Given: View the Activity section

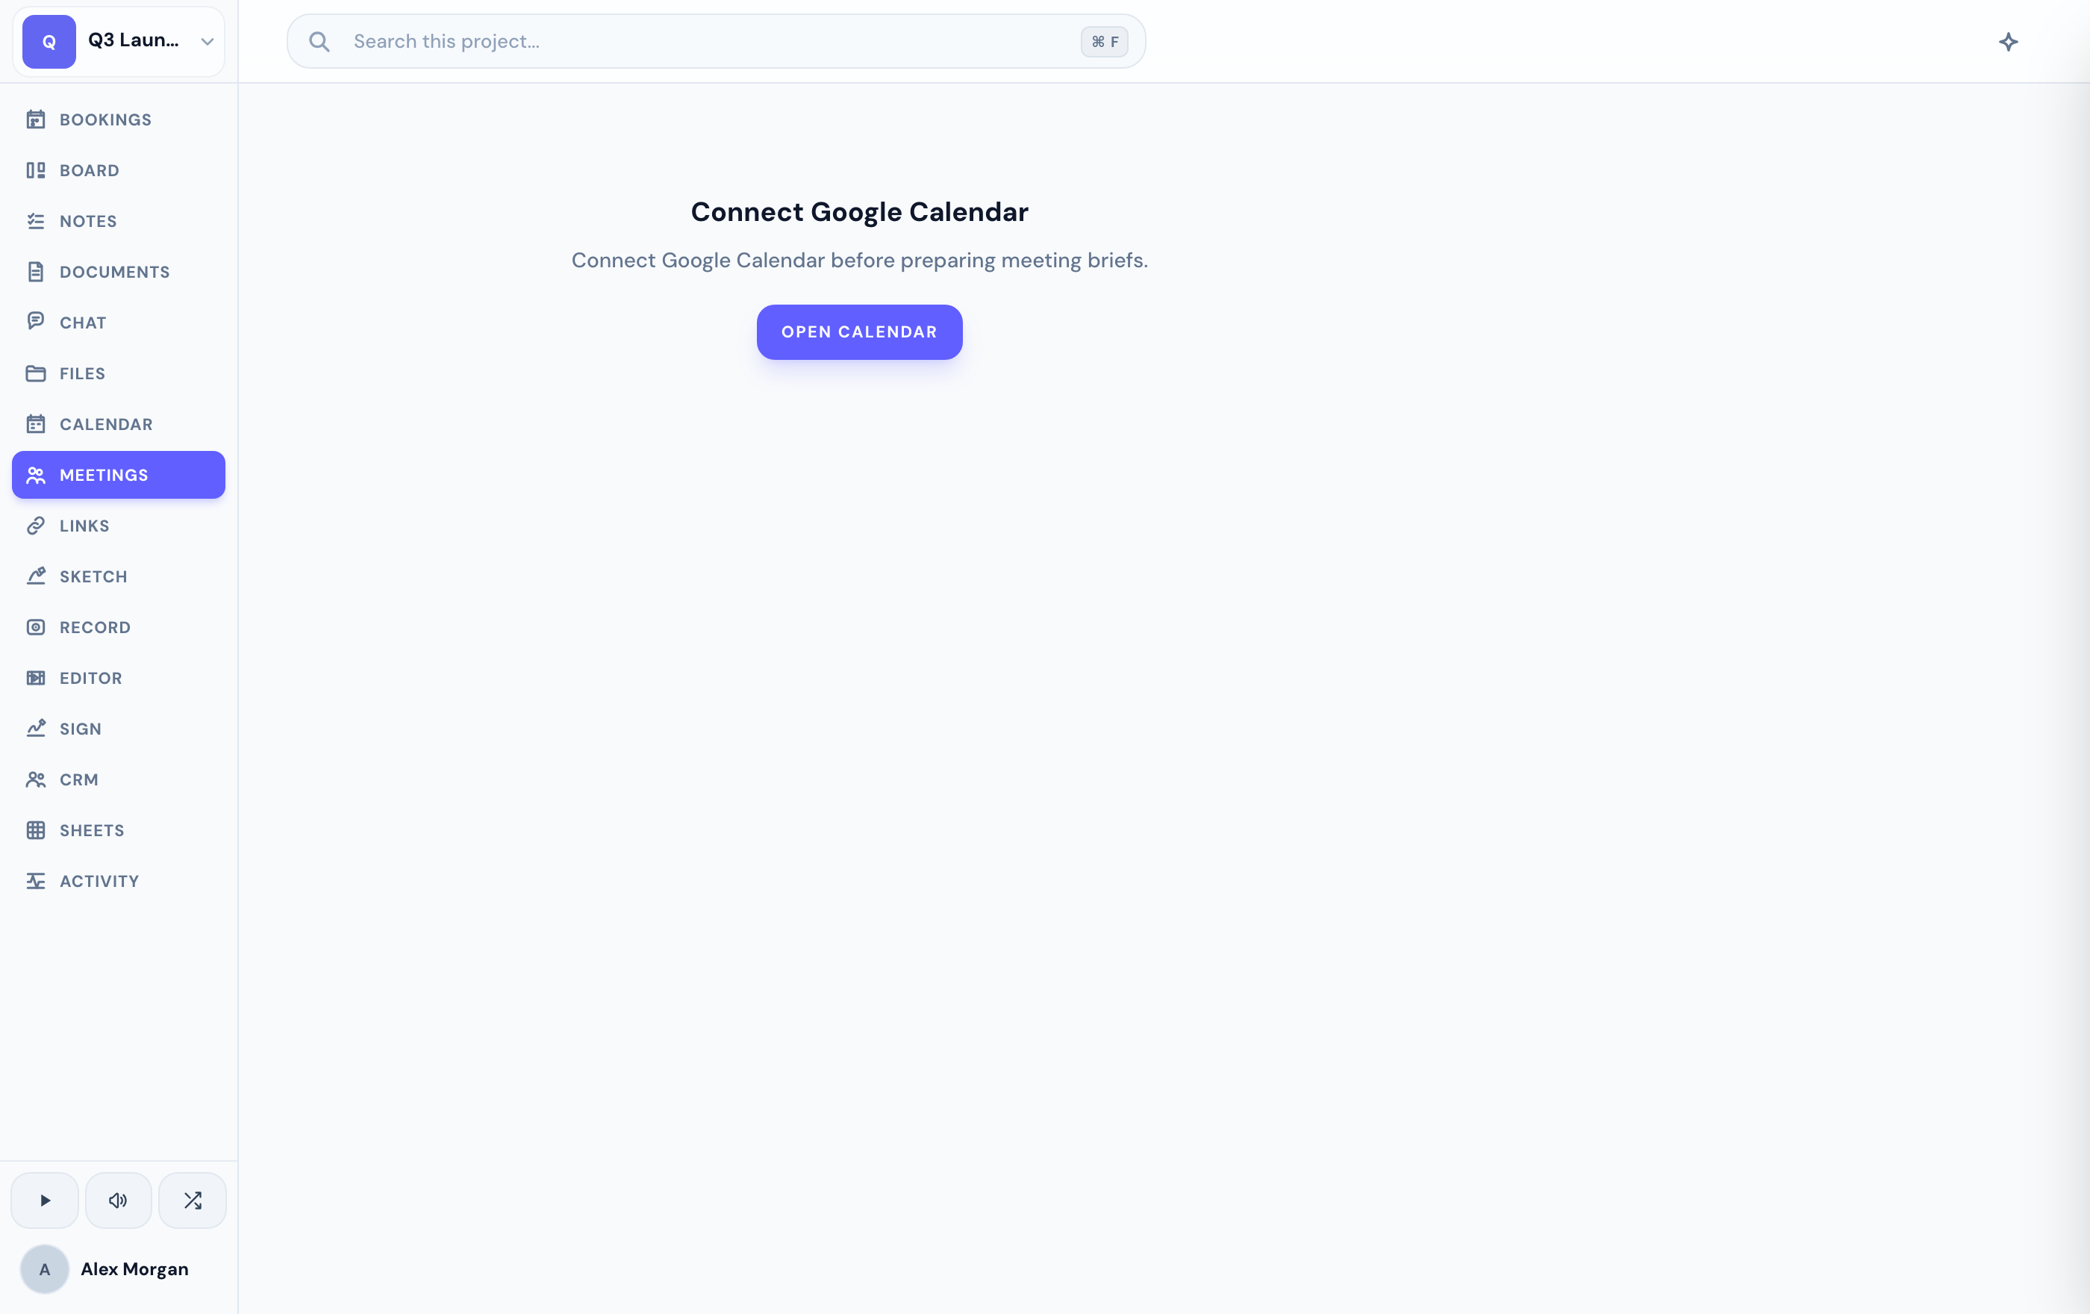Looking at the screenshot, I should (x=118, y=881).
